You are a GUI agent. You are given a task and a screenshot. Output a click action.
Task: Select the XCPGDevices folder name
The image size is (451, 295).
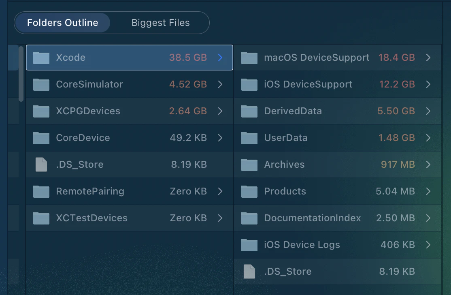pyautogui.click(x=88, y=111)
